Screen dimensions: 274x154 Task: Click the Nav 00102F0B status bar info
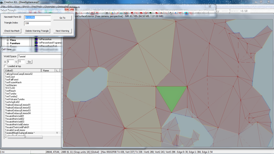tap(157, 152)
